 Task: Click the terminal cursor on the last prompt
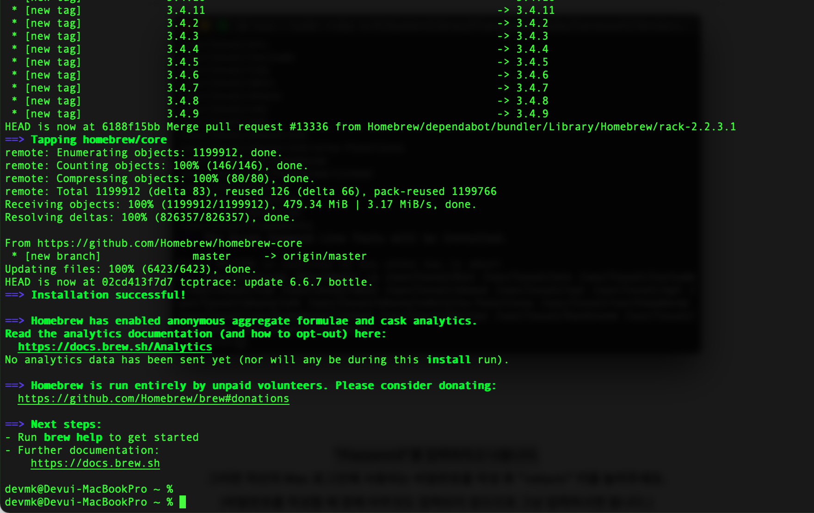point(183,502)
